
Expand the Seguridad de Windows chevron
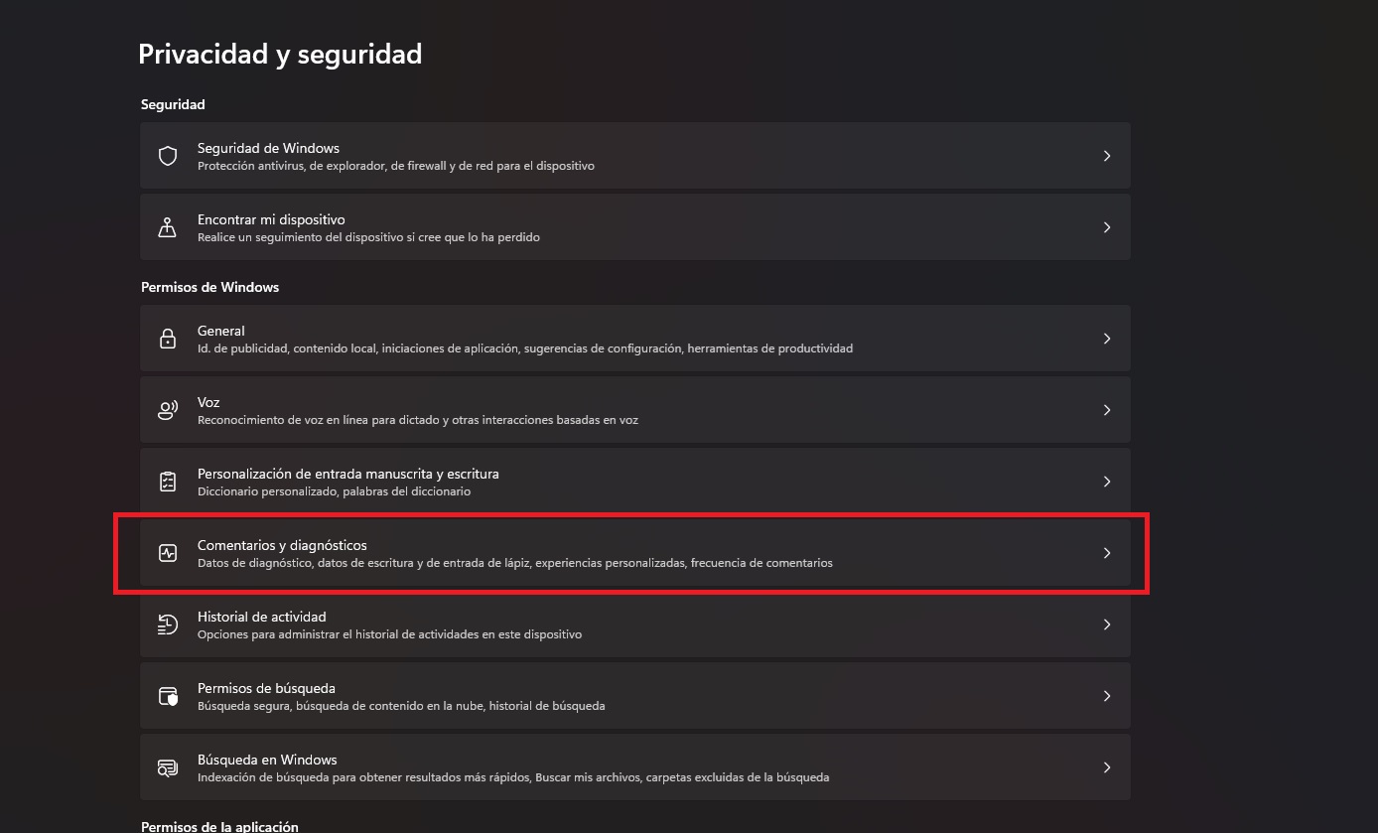click(x=1107, y=156)
